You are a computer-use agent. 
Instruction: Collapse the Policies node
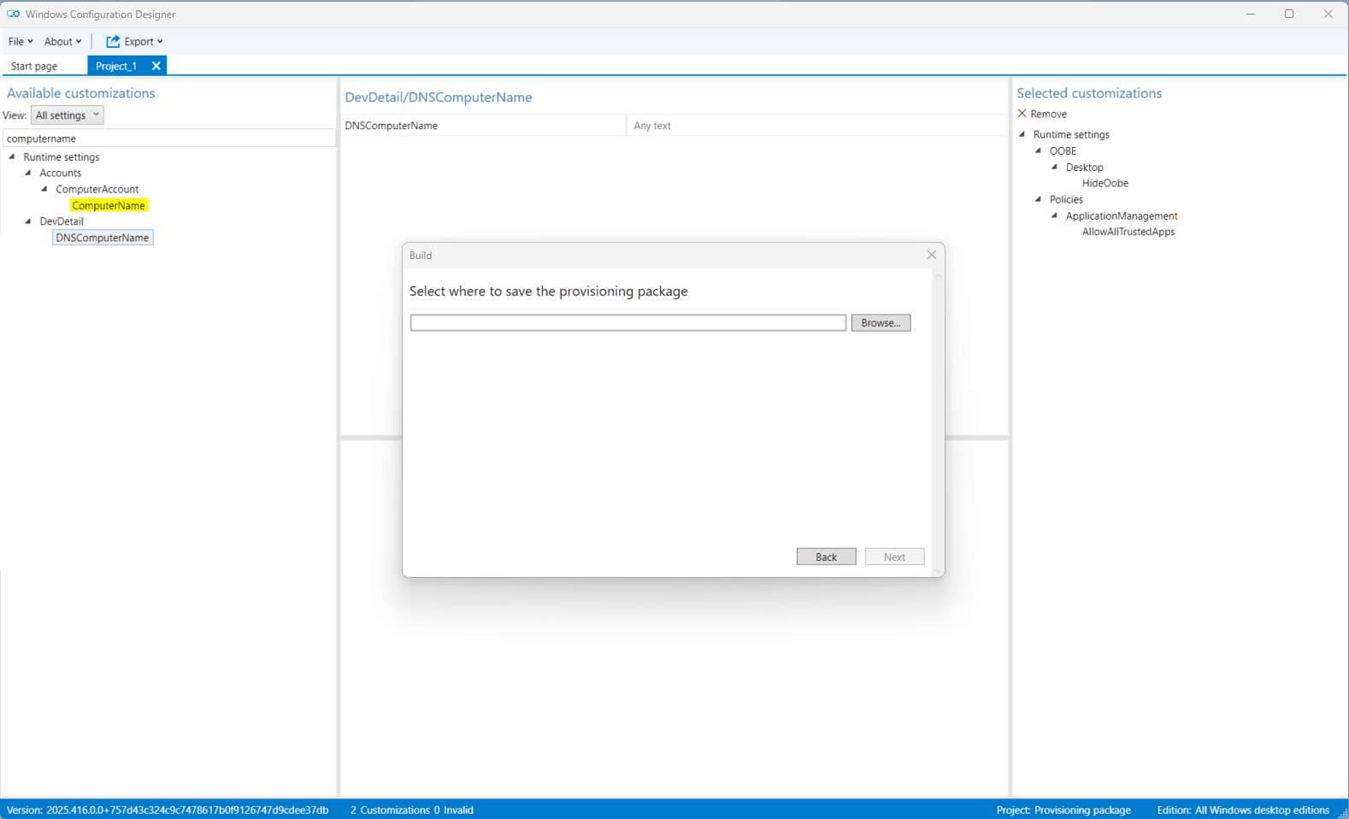[x=1039, y=199]
